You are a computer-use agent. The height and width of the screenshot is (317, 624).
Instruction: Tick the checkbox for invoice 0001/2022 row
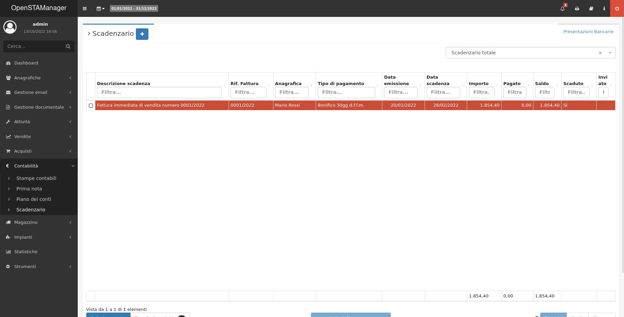click(91, 106)
